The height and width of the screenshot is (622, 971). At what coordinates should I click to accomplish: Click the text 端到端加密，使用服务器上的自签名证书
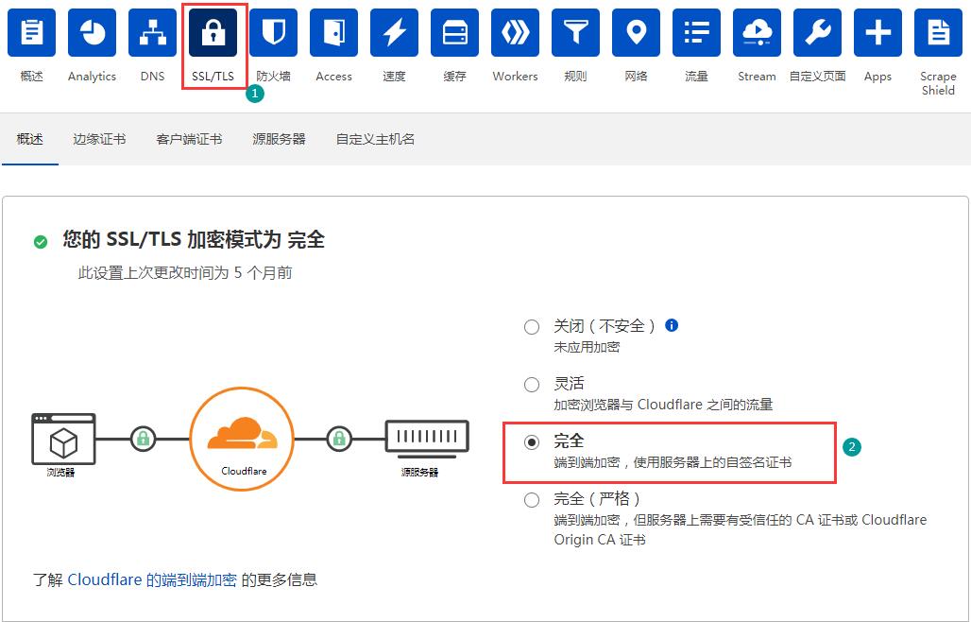coord(673,463)
